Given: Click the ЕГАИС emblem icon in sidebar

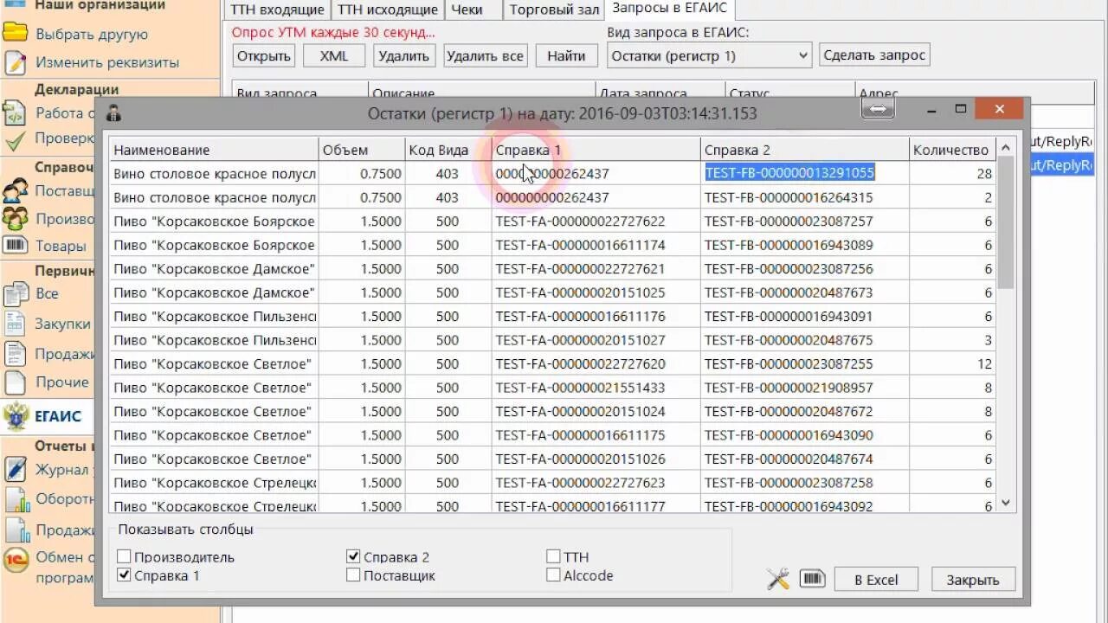Looking at the screenshot, I should [16, 416].
